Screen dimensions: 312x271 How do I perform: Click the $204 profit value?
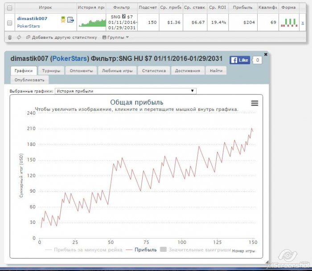coord(249,22)
